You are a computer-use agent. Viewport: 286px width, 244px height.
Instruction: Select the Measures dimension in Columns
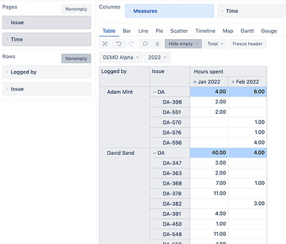pos(169,11)
